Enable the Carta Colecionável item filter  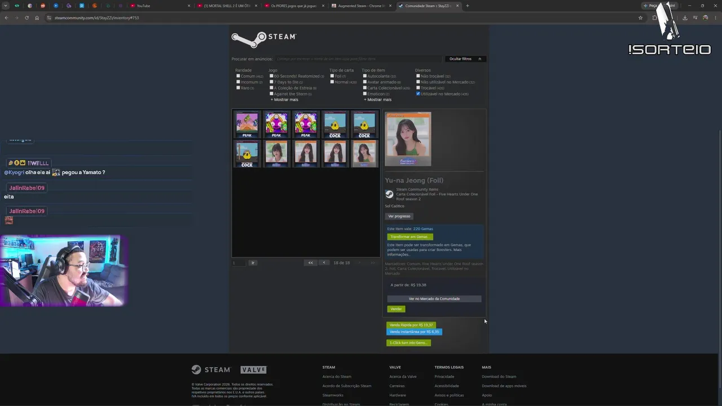click(x=365, y=88)
